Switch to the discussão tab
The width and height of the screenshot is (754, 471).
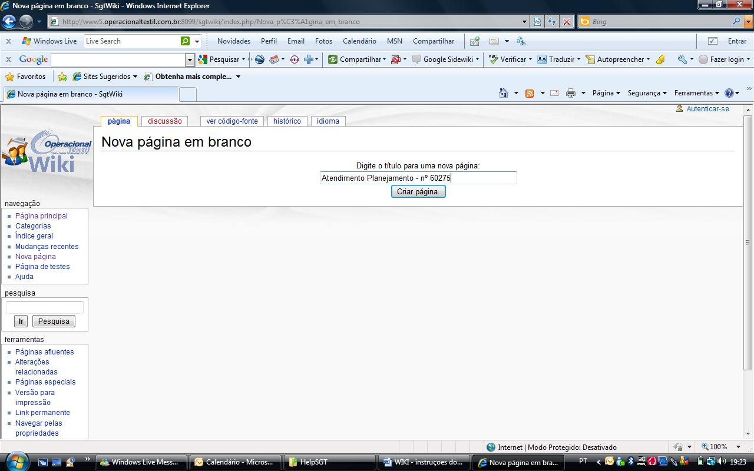coord(165,121)
